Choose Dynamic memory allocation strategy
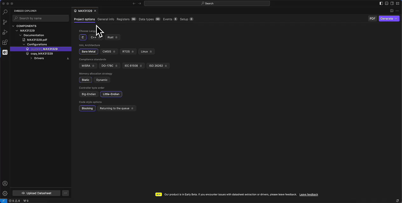This screenshot has height=203, width=402. click(x=102, y=80)
